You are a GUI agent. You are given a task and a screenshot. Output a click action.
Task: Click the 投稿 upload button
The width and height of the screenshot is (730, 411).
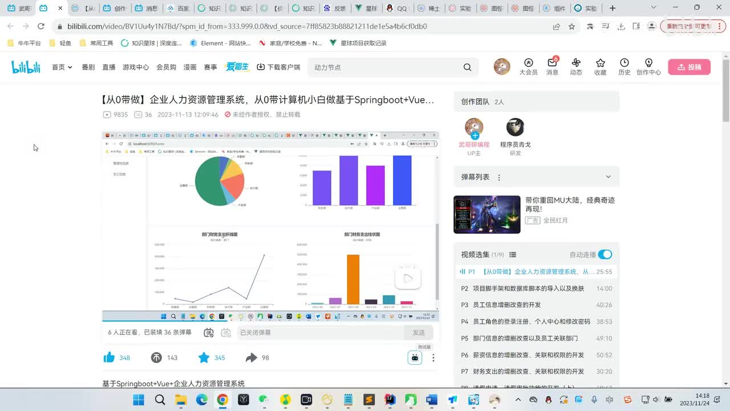[689, 67]
